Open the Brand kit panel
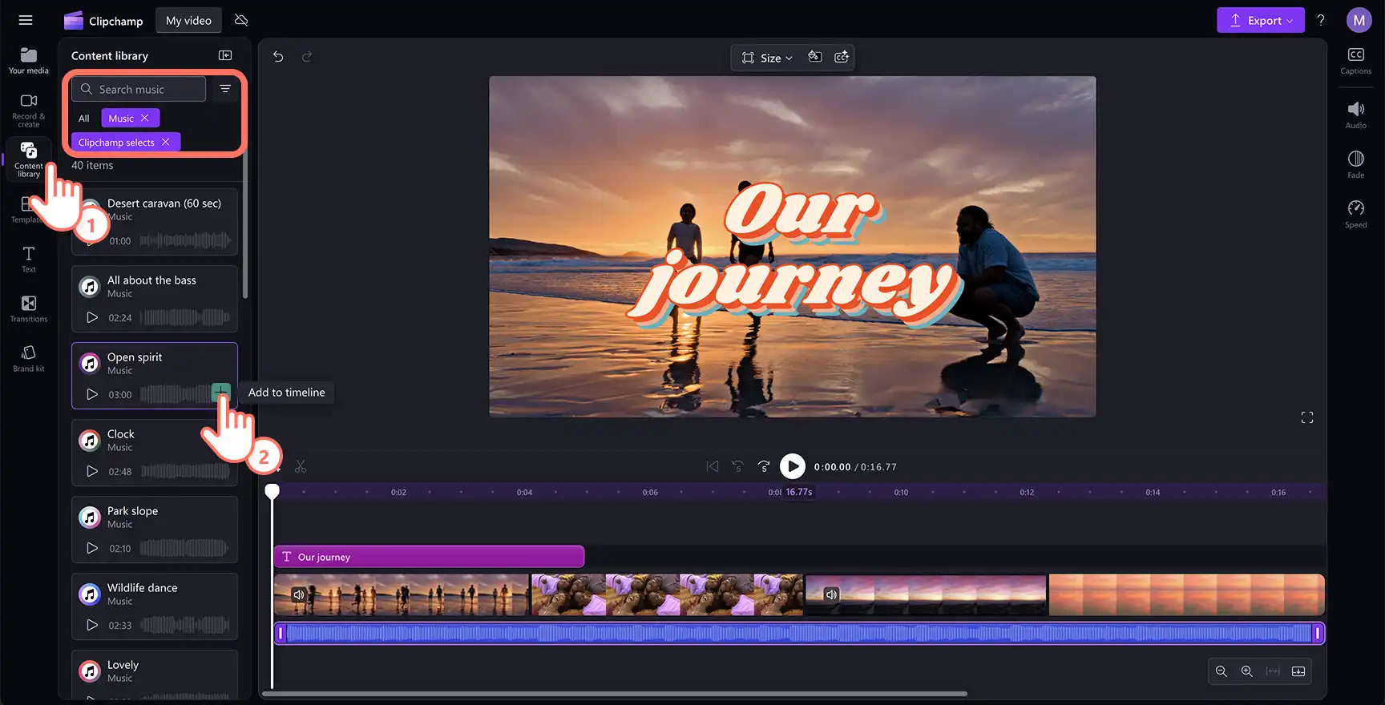Screen dimensions: 1385x705 pyautogui.click(x=28, y=358)
